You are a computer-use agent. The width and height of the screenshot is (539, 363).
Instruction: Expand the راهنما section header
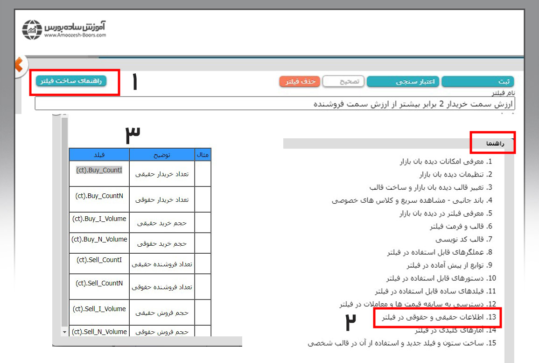[x=494, y=144]
